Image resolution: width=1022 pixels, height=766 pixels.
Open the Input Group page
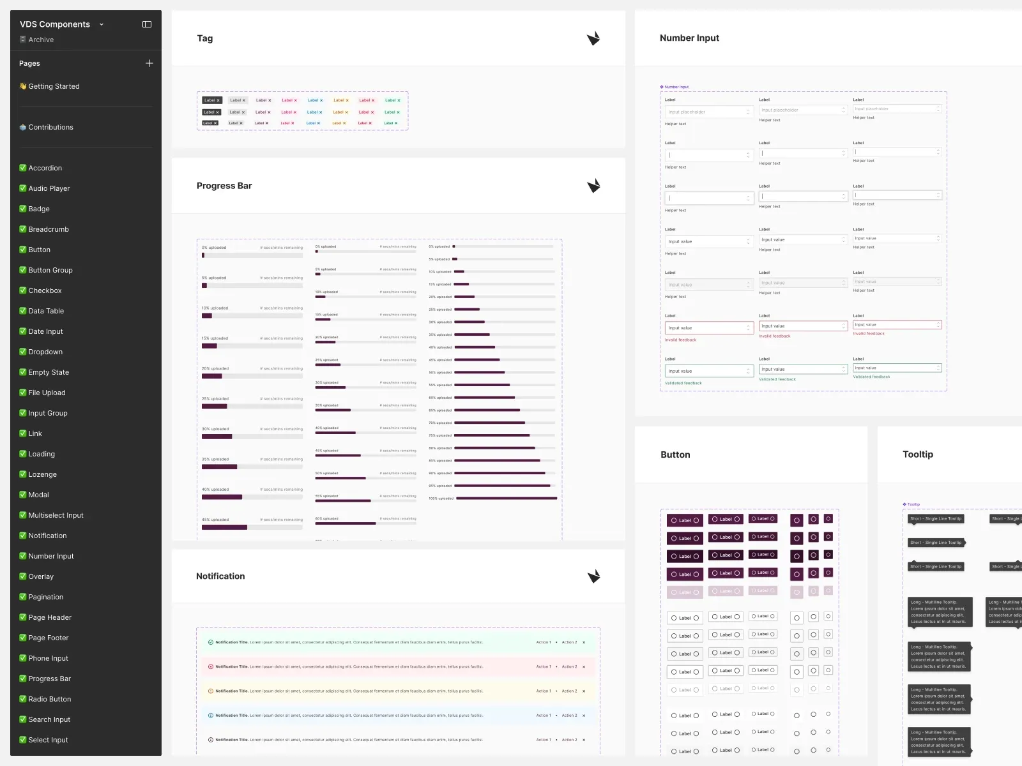pos(48,413)
